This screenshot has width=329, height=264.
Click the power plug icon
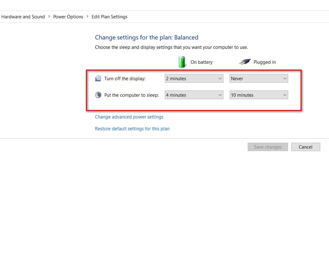(x=245, y=62)
